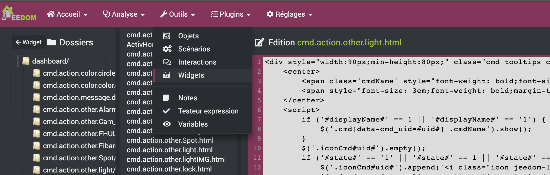Click the Scénarios gears icon
Viewport: 550px width, 175px height.
[x=167, y=49]
